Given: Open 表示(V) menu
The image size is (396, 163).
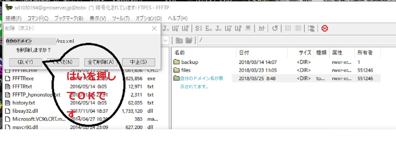Looking at the screenshot, I should pyautogui.click(x=98, y=18).
